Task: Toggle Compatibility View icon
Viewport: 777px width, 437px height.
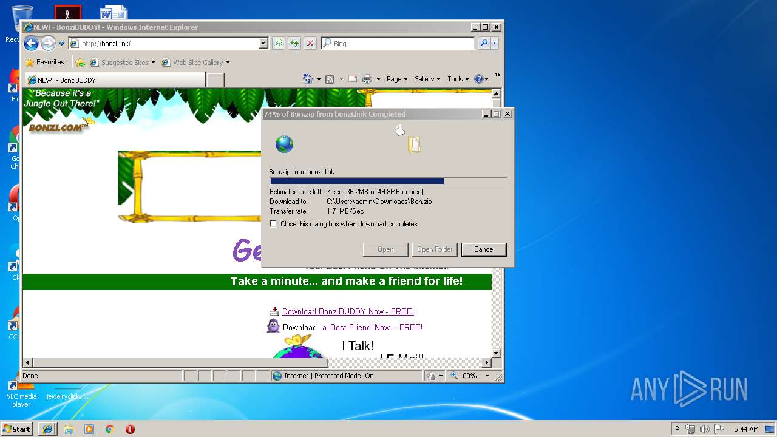Action: coord(279,44)
